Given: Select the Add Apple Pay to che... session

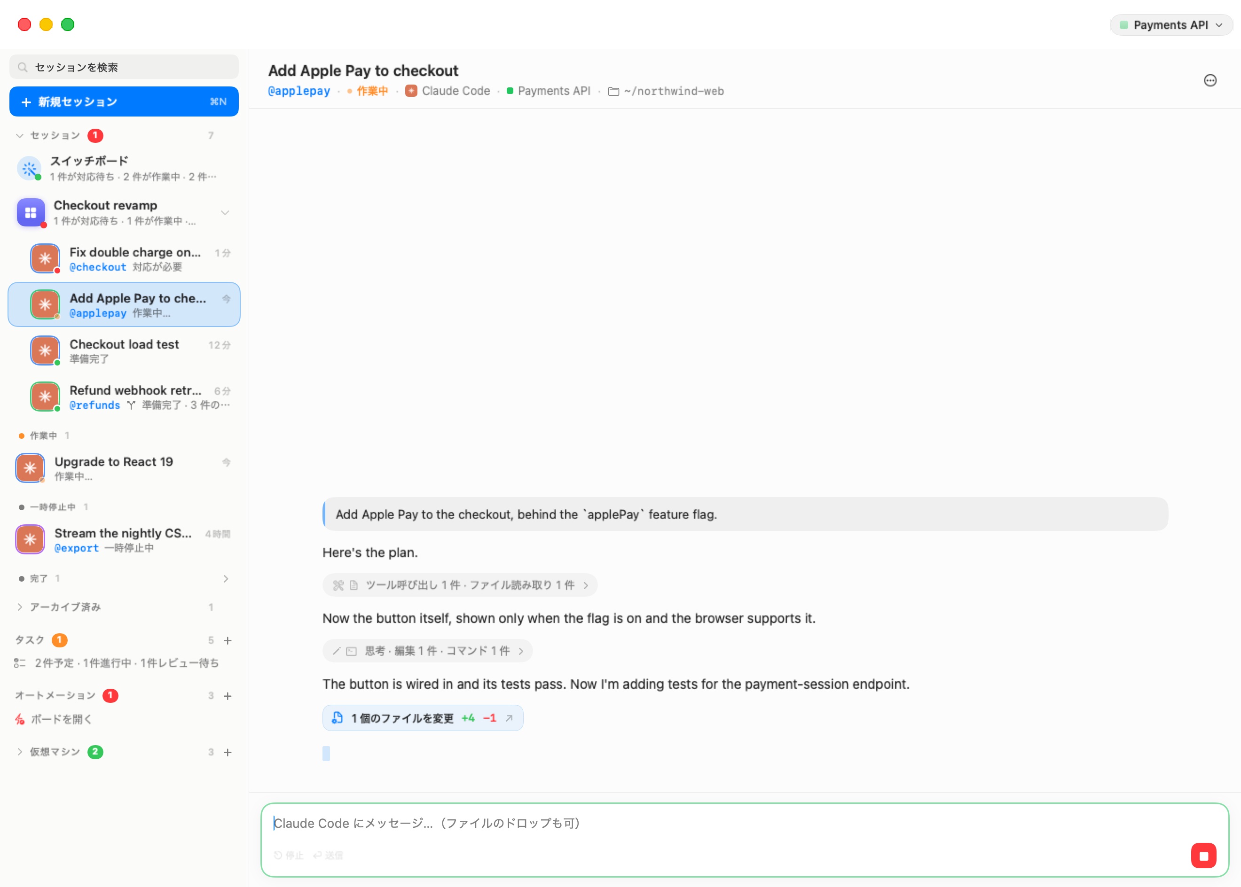Looking at the screenshot, I should 124,305.
